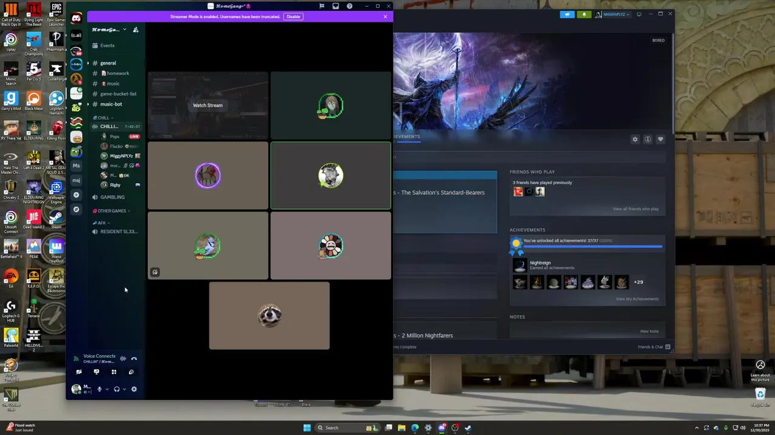Disconnect from voice using the hang-up icon
This screenshot has height=435, width=775.
tap(134, 359)
